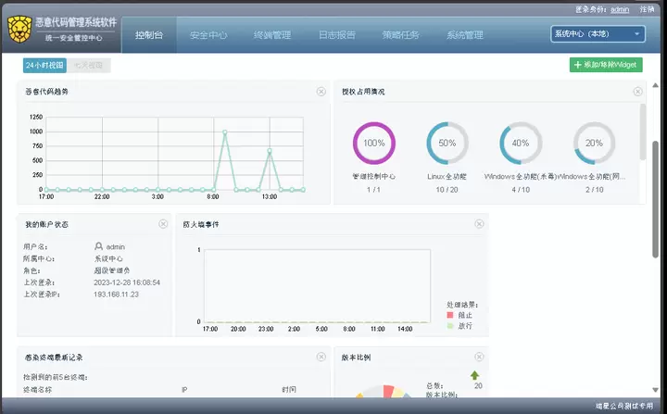Open the 系统中心(本地) dropdown
This screenshot has width=667, height=414.
(598, 34)
